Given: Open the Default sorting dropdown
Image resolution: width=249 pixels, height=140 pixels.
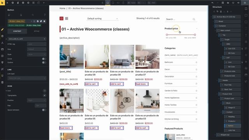Looking at the screenshot, I should click(102, 19).
